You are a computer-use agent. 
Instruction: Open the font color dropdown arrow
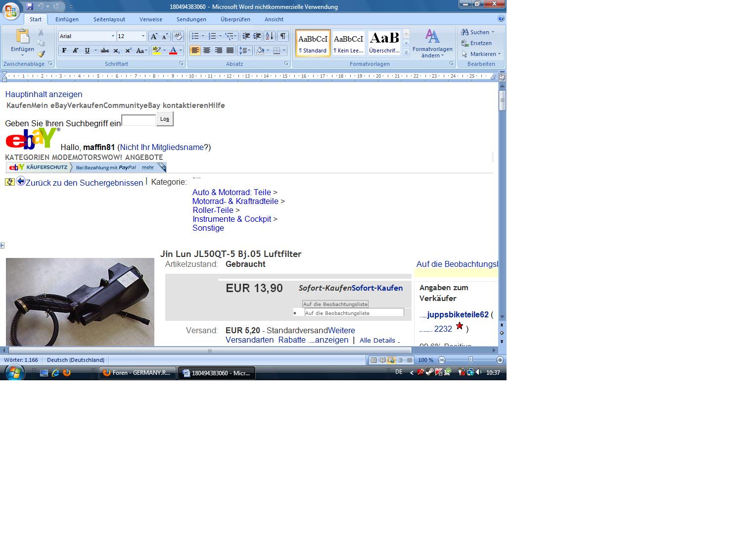click(181, 51)
